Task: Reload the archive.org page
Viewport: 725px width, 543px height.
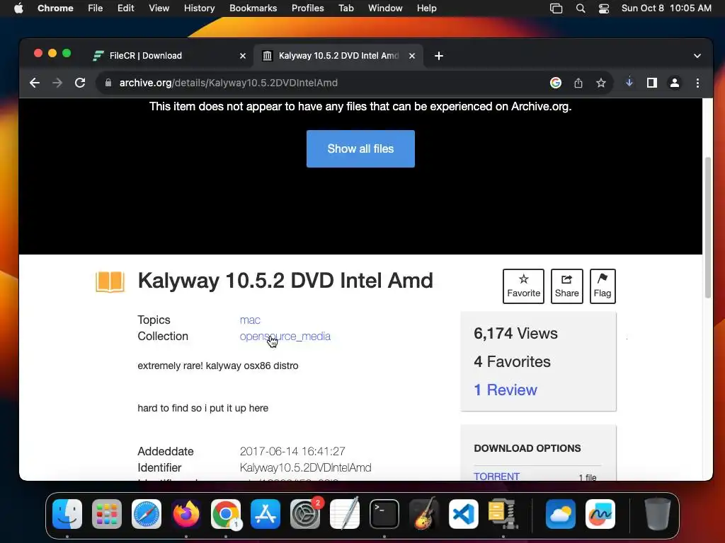Action: pos(80,83)
